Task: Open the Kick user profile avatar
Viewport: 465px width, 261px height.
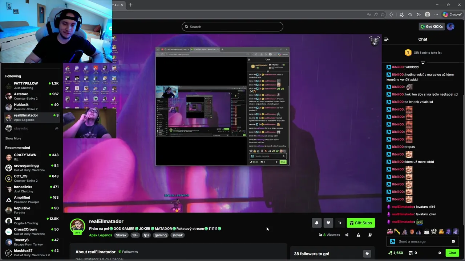Action: click(x=450, y=26)
